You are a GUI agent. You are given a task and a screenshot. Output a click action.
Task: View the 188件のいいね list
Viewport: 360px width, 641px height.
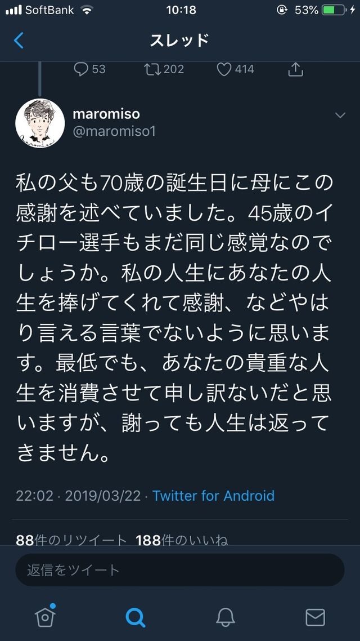[182, 540]
